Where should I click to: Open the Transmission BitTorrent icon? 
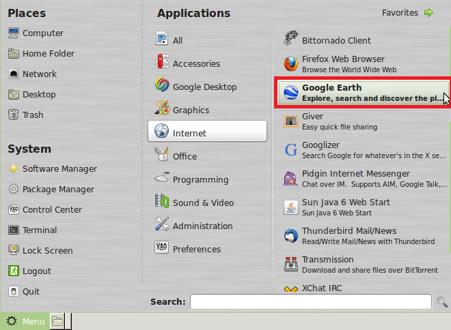coord(291,265)
